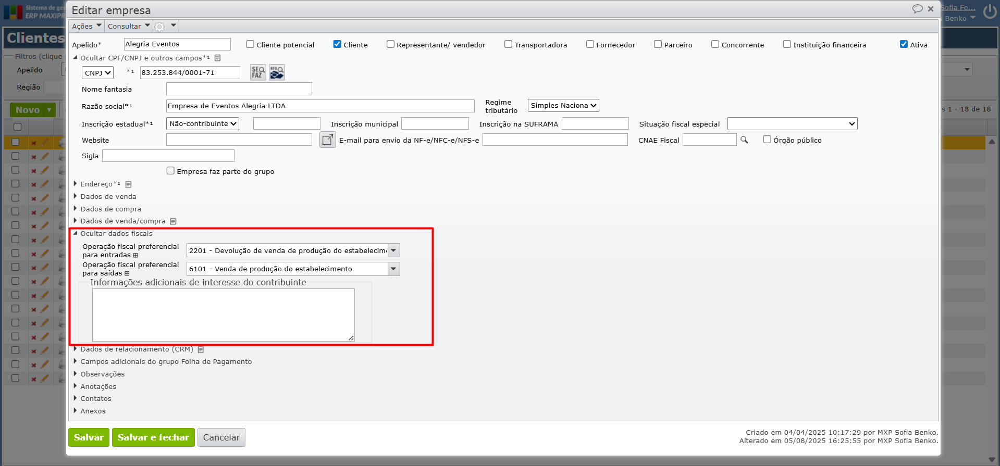The image size is (1000, 466).
Task: Toggle Cliente potencial checkbox
Action: click(250, 44)
